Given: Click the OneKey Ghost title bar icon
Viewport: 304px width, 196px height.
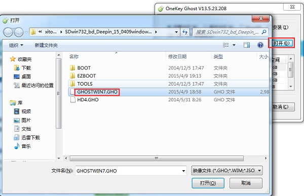Looking at the screenshot, I should (x=161, y=9).
